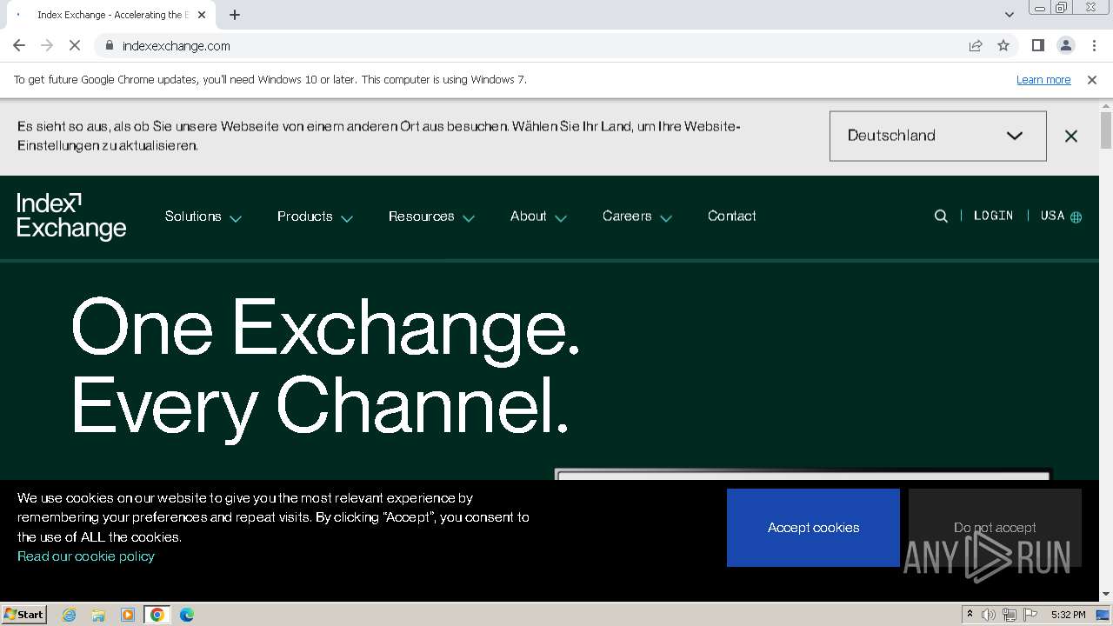Open the volume control in system tray
This screenshot has height=626, width=1113.
click(x=989, y=615)
